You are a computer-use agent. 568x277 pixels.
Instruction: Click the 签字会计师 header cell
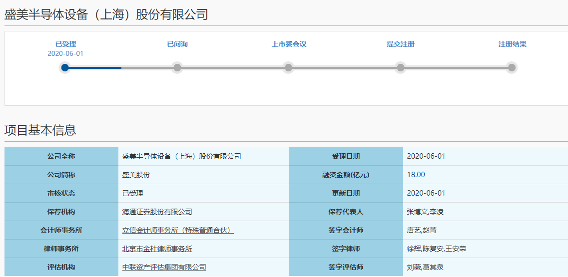pos(346,230)
